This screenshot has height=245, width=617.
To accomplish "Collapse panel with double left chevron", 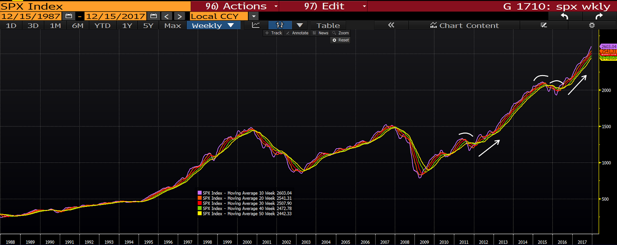I will coord(391,25).
